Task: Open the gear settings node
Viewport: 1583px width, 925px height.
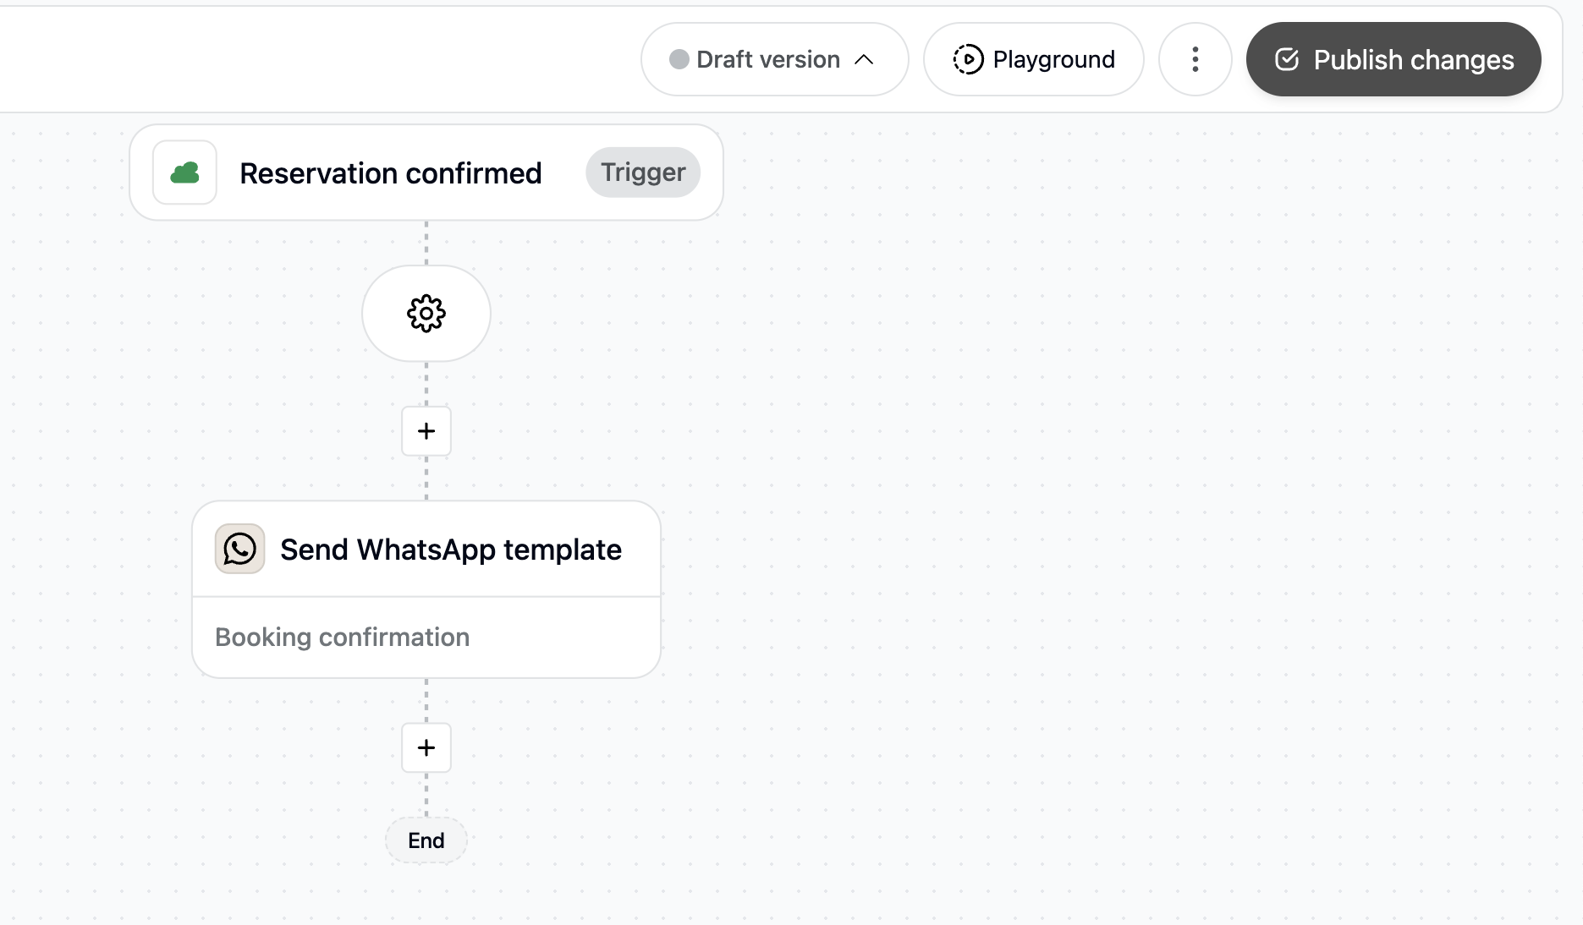Action: point(426,314)
